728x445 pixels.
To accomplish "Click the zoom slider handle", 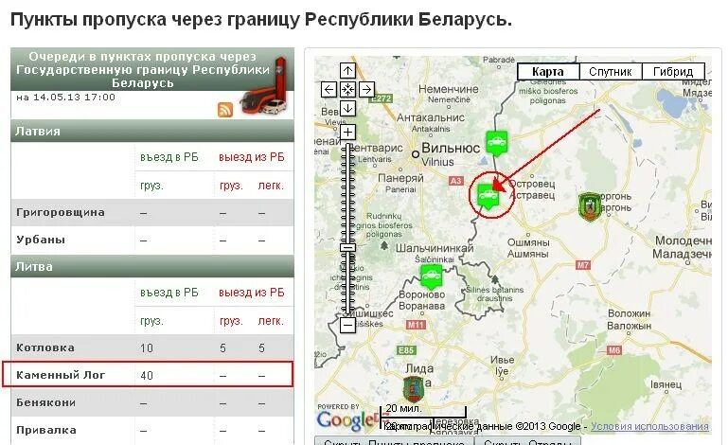I will coord(347,247).
